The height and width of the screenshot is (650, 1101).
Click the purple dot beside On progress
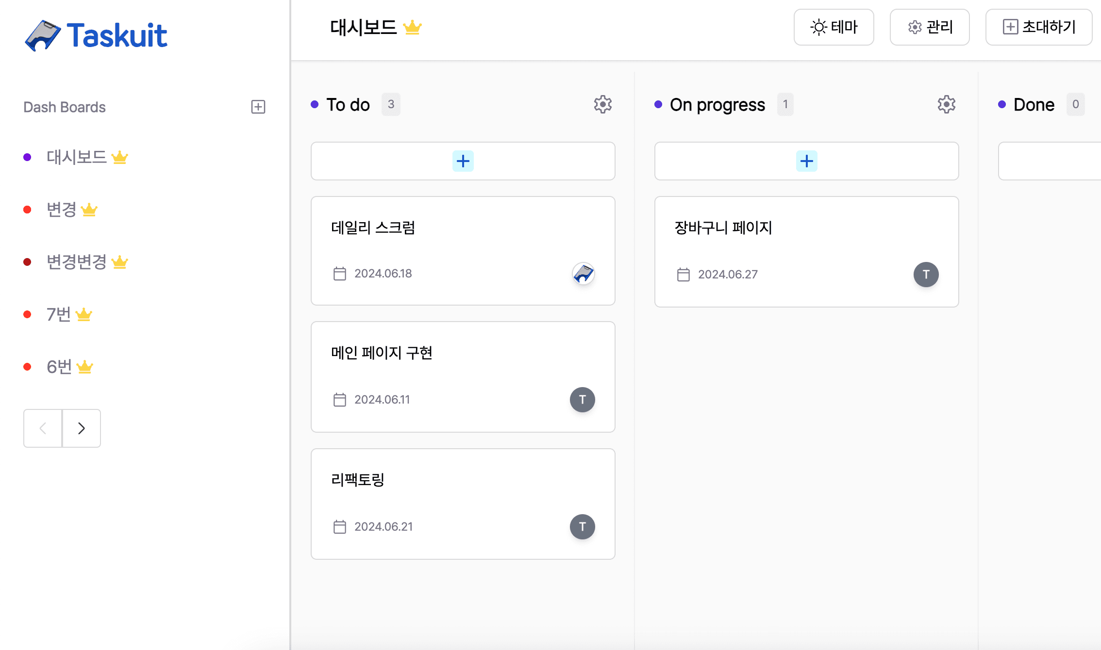(658, 105)
